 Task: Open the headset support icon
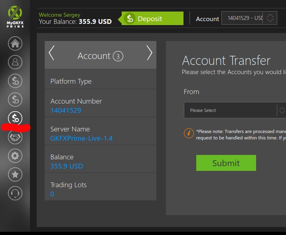tap(15, 194)
